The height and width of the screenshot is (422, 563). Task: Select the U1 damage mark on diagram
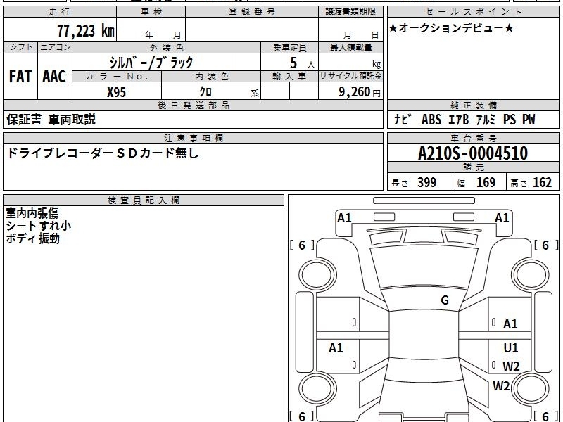tap(511, 347)
